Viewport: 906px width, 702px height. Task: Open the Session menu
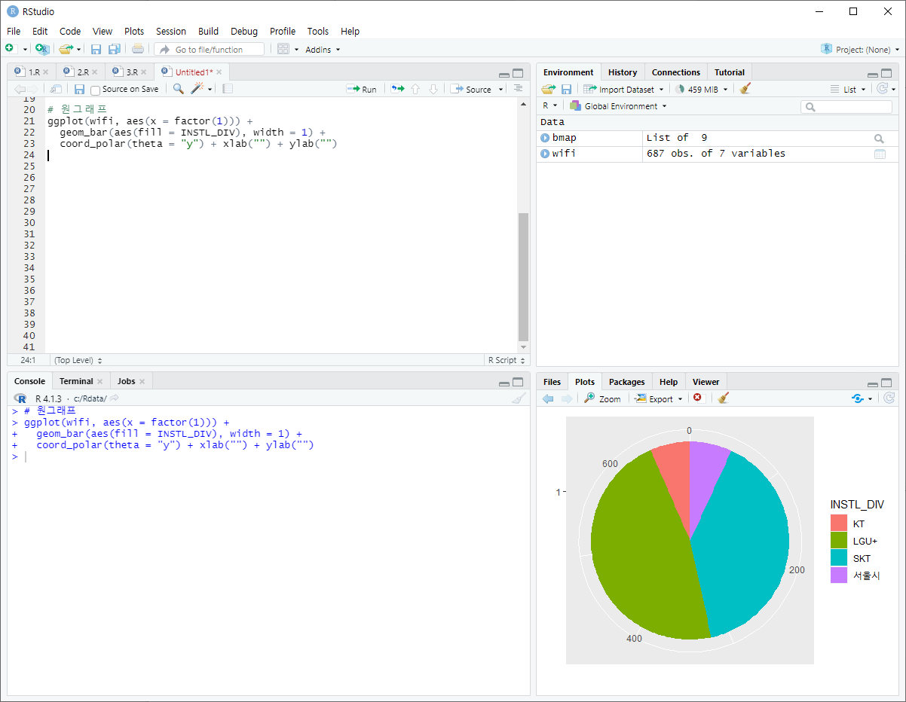tap(171, 31)
